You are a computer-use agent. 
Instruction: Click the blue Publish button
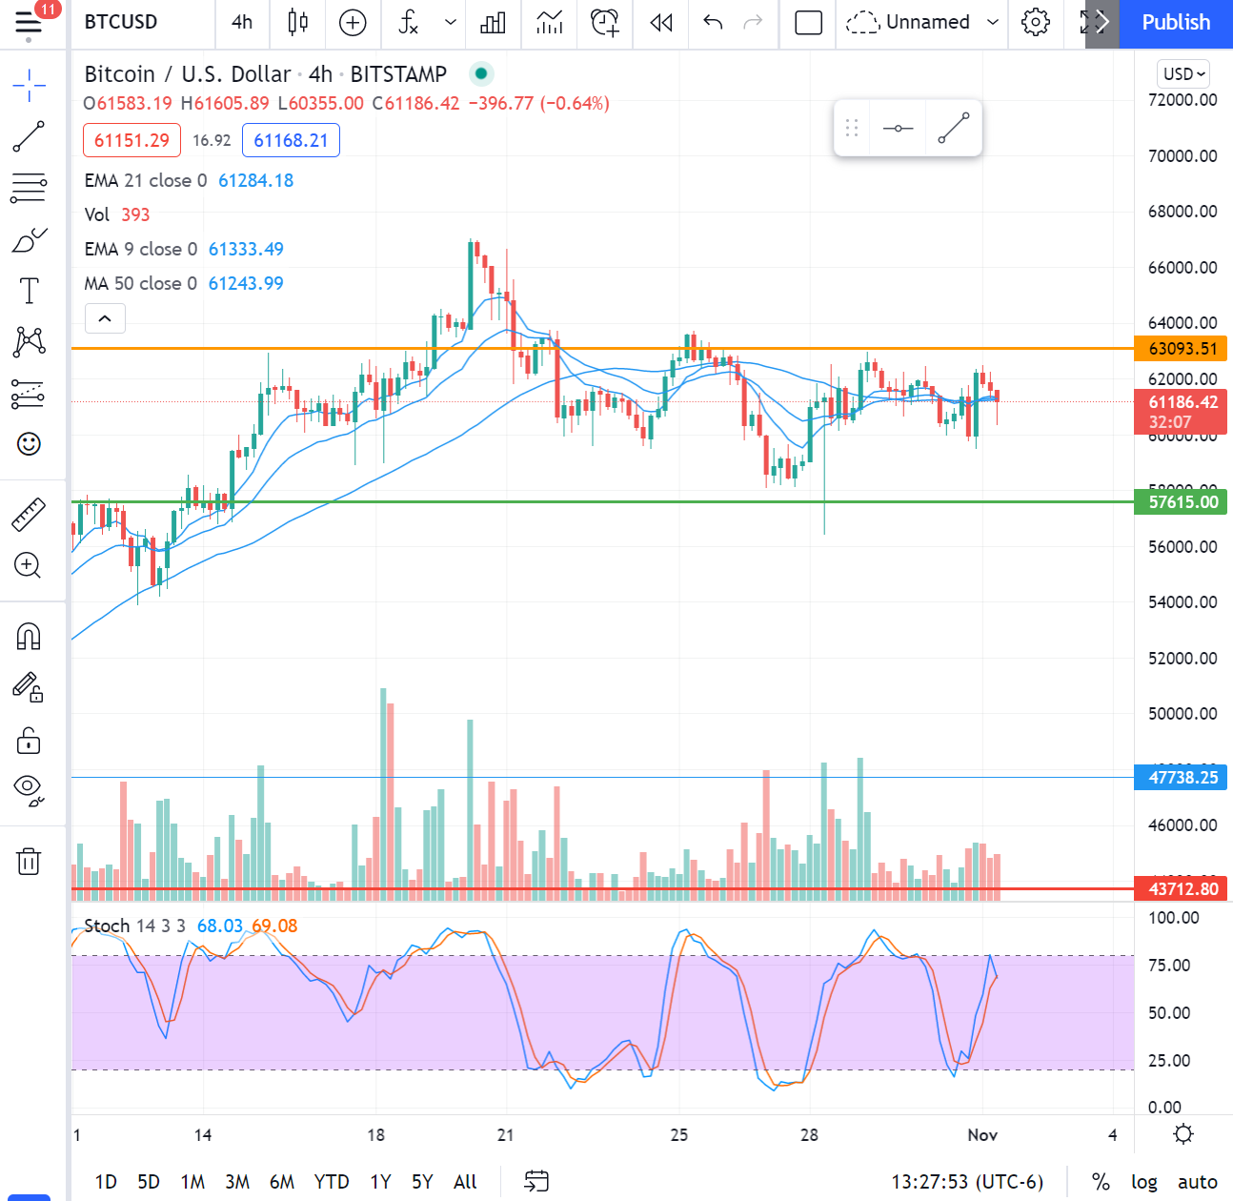[x=1176, y=22]
